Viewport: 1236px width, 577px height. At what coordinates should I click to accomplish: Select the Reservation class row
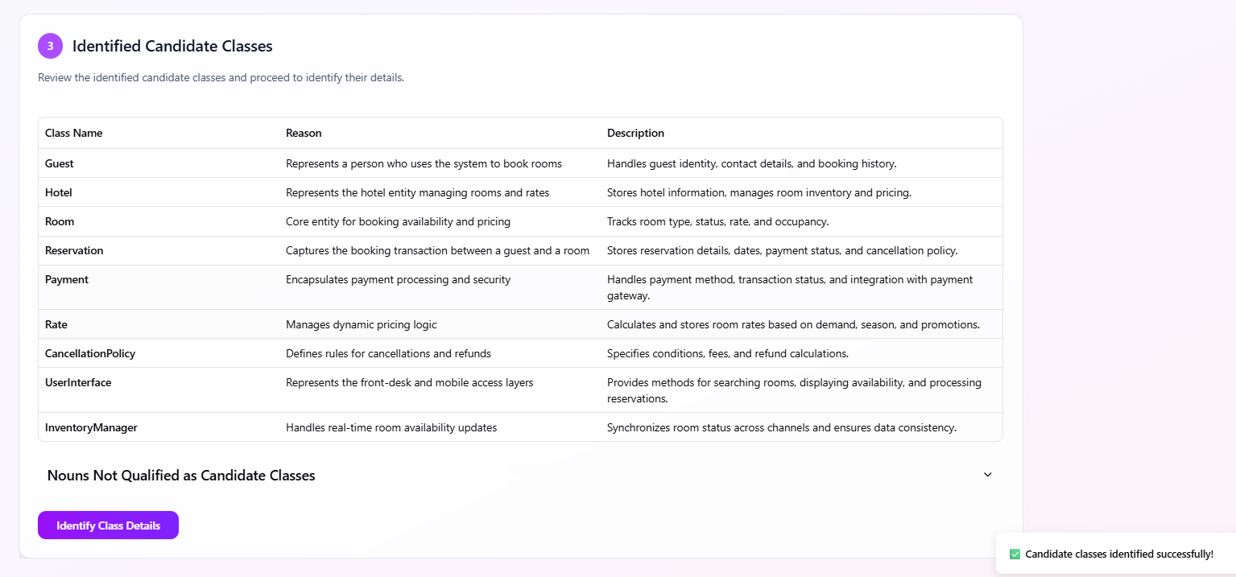74,250
